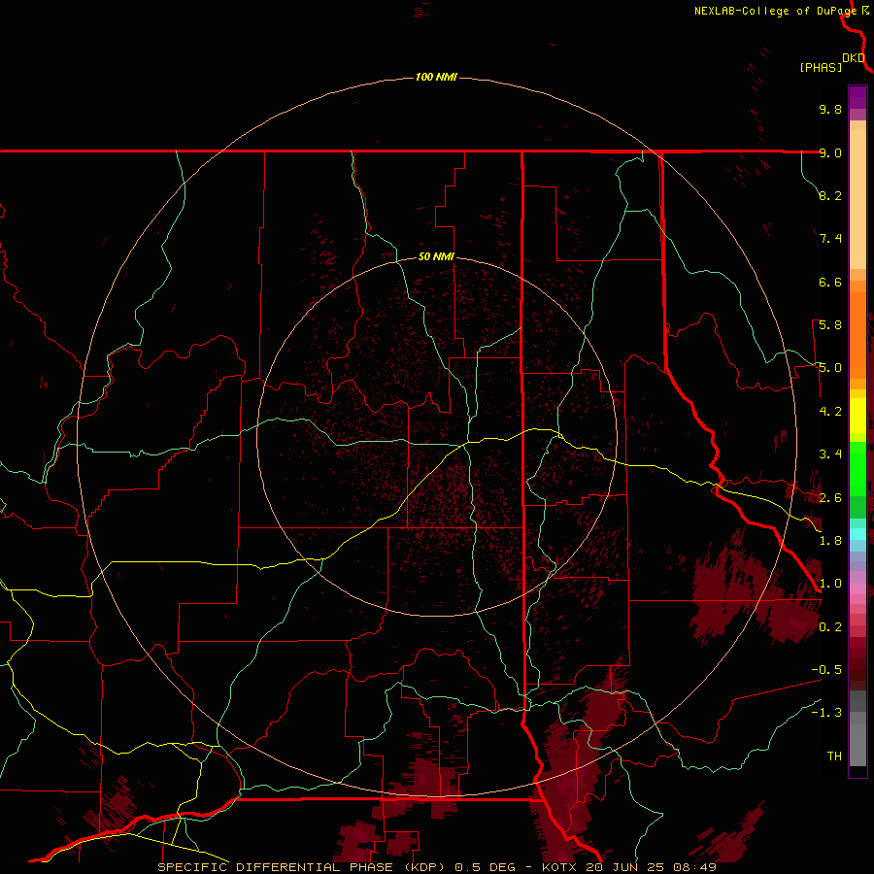Click the DKD label above the legend

coord(854,57)
